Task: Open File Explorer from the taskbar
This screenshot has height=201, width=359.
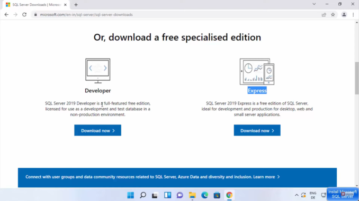Action: [192, 195]
